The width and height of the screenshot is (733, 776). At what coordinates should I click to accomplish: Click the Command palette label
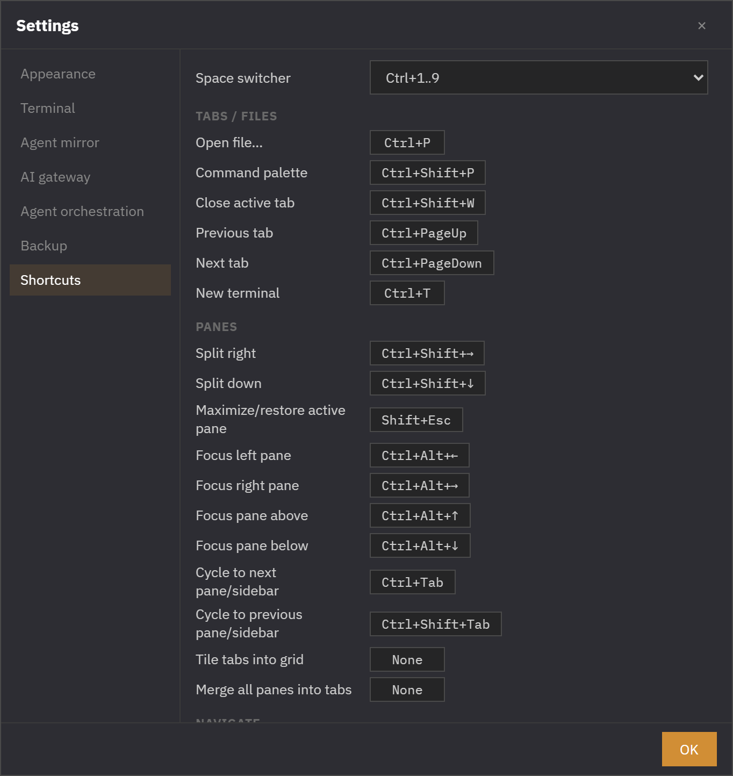pyautogui.click(x=251, y=173)
